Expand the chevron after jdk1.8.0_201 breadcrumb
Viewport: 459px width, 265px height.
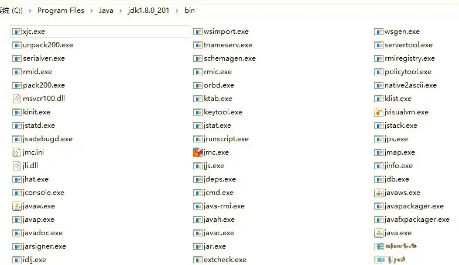(x=177, y=11)
